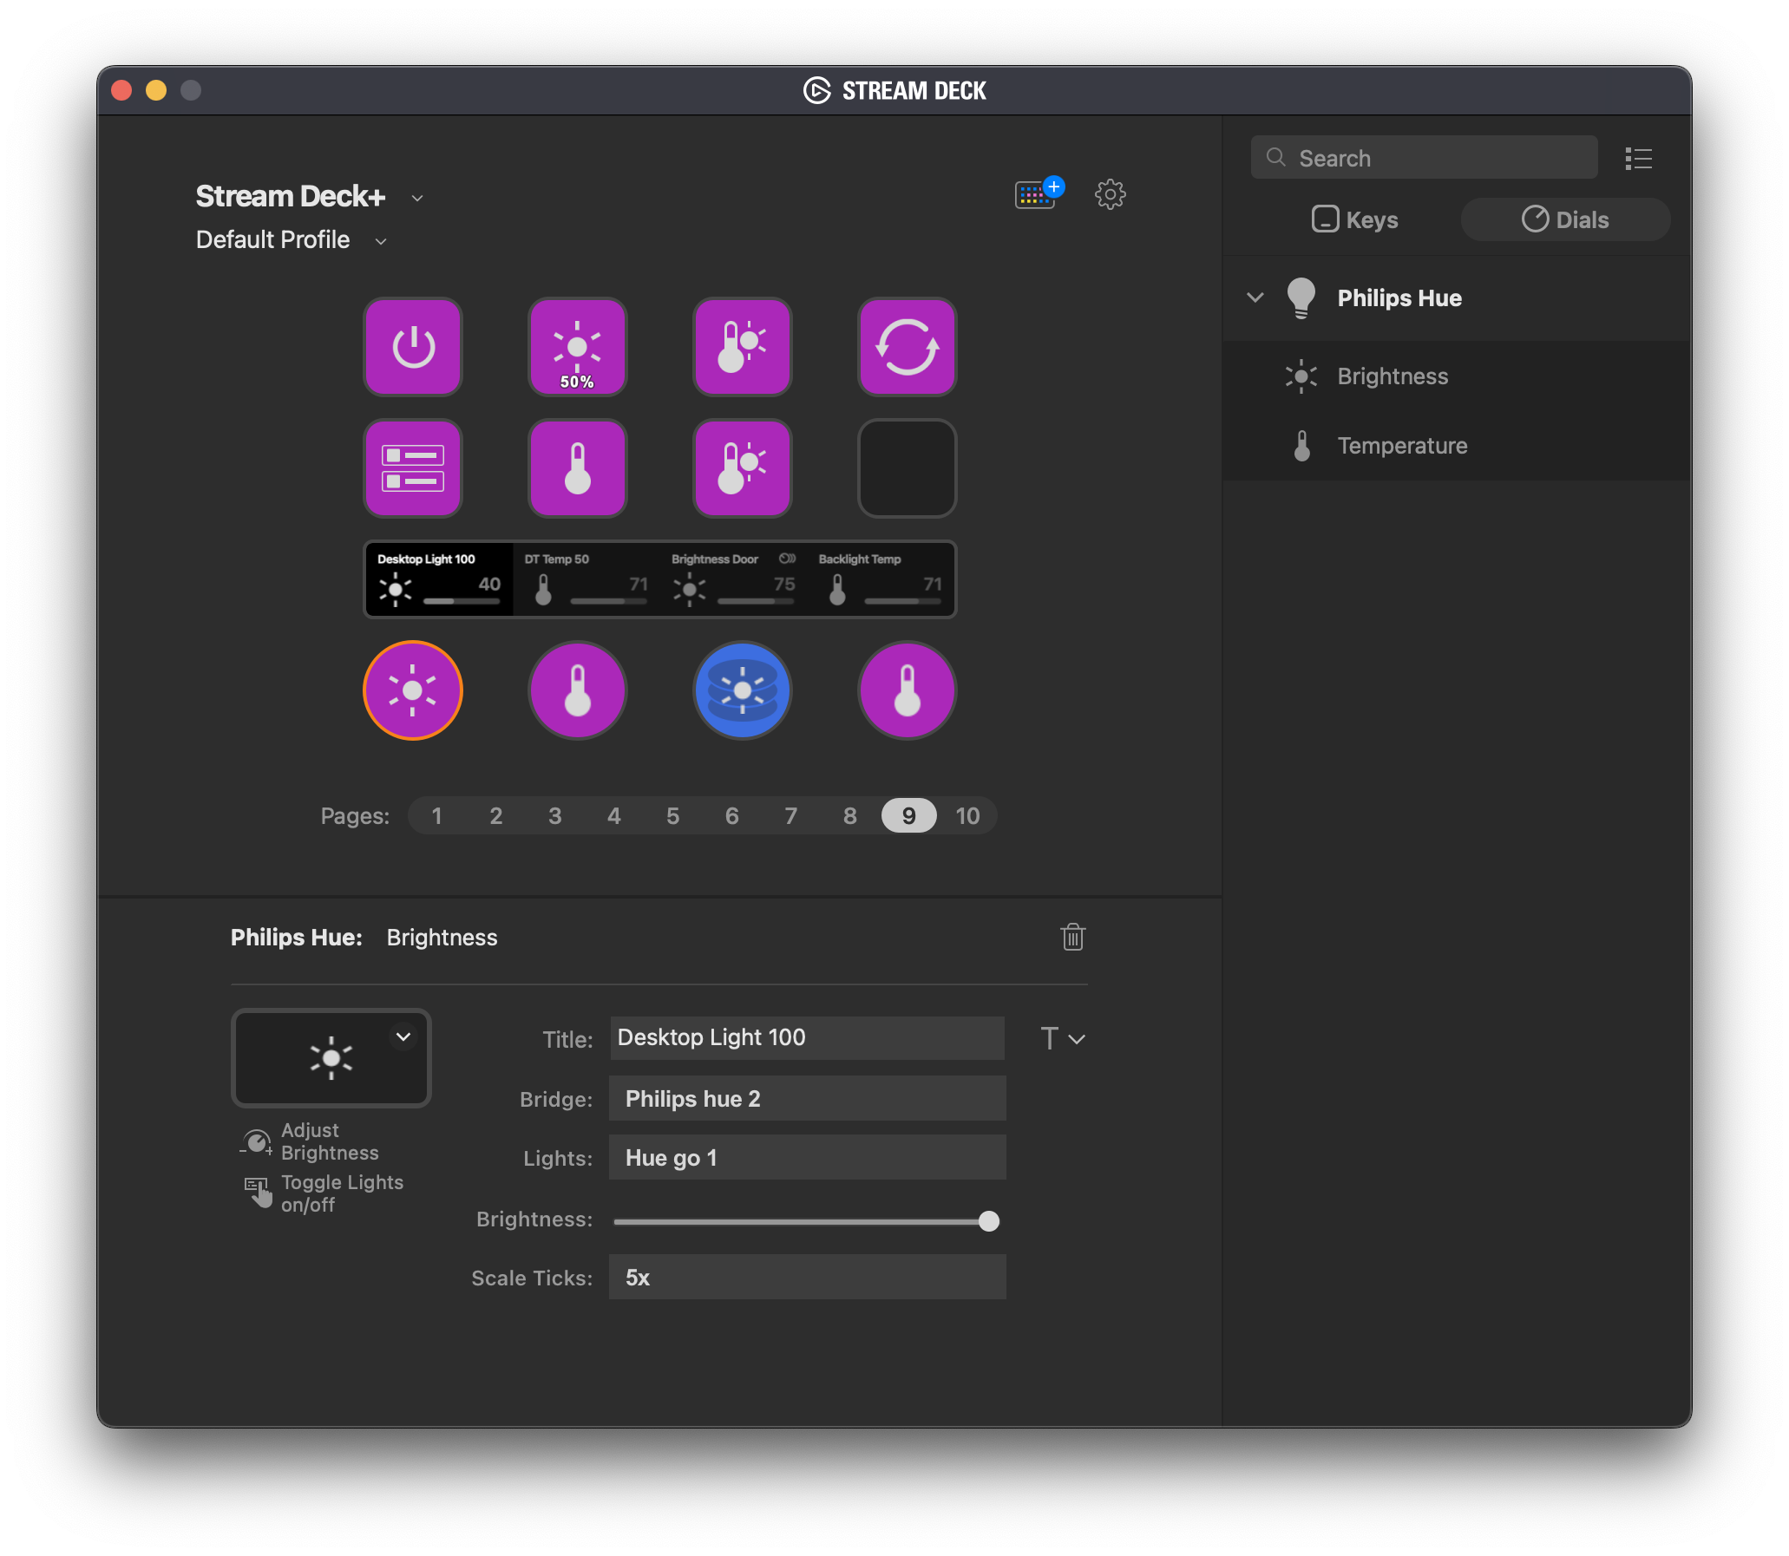The height and width of the screenshot is (1556, 1789).
Task: Go to page 10
Action: [967, 815]
